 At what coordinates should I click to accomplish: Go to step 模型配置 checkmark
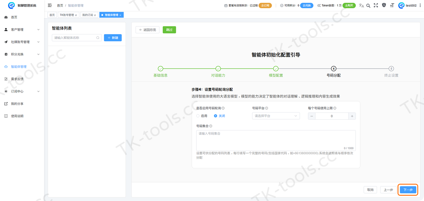point(276,69)
